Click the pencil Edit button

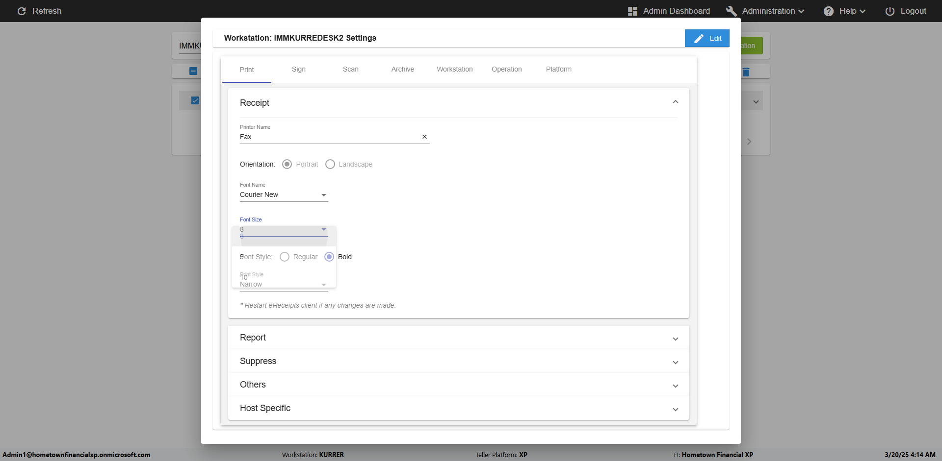pyautogui.click(x=707, y=38)
